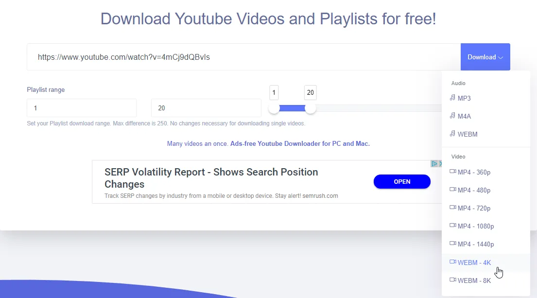Click the camera icon beside MP4 - 1440p
Screen dimensions: 537x298
453,244
